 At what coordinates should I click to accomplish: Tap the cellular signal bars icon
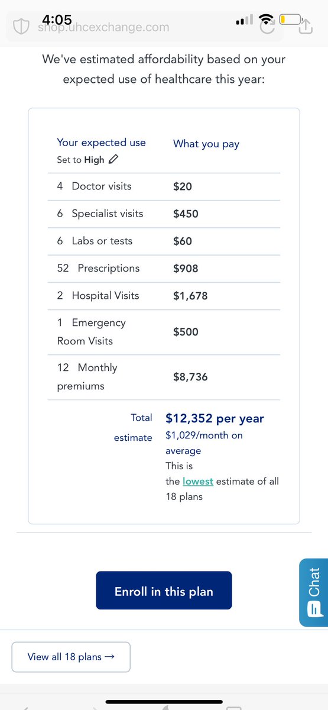[244, 21]
